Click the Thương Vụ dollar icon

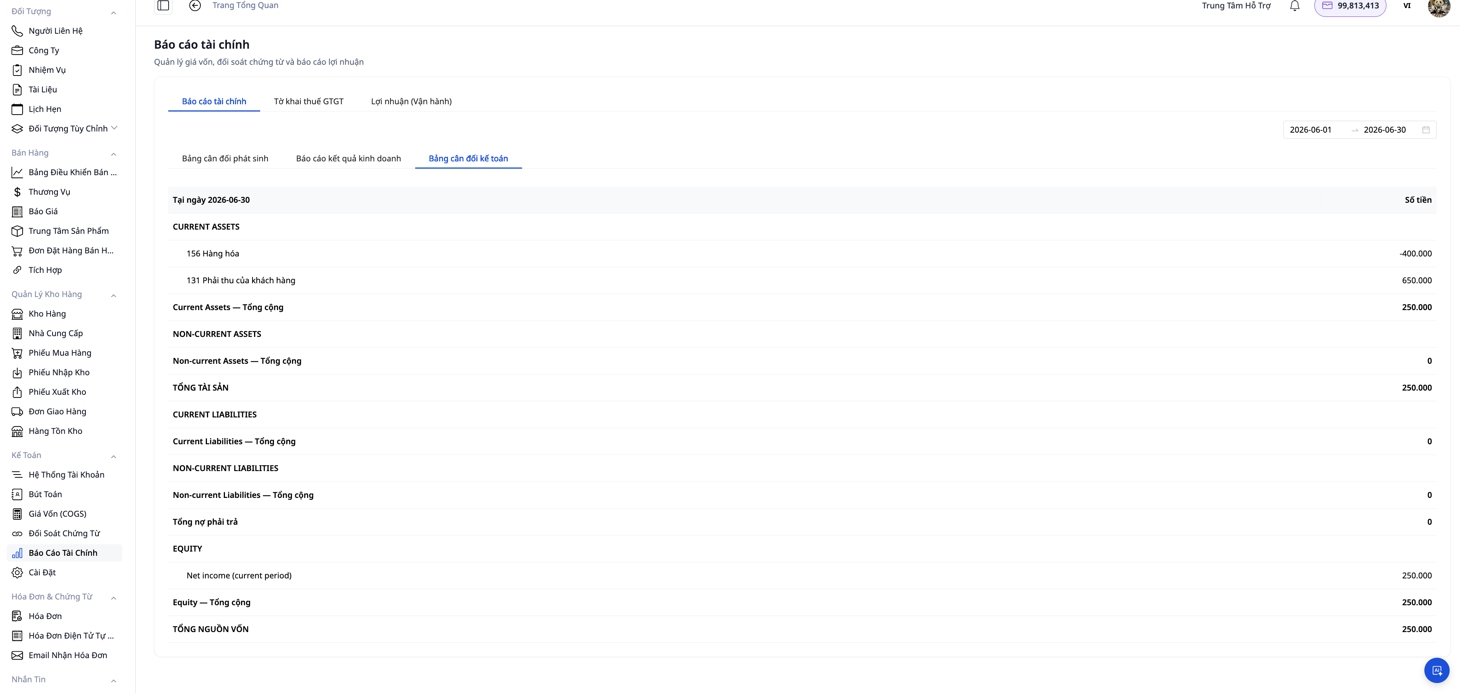click(x=18, y=192)
